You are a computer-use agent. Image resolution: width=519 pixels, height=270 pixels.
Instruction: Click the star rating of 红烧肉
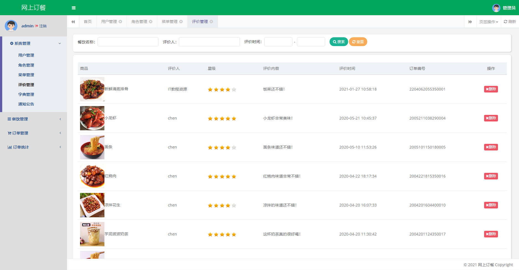(222, 176)
